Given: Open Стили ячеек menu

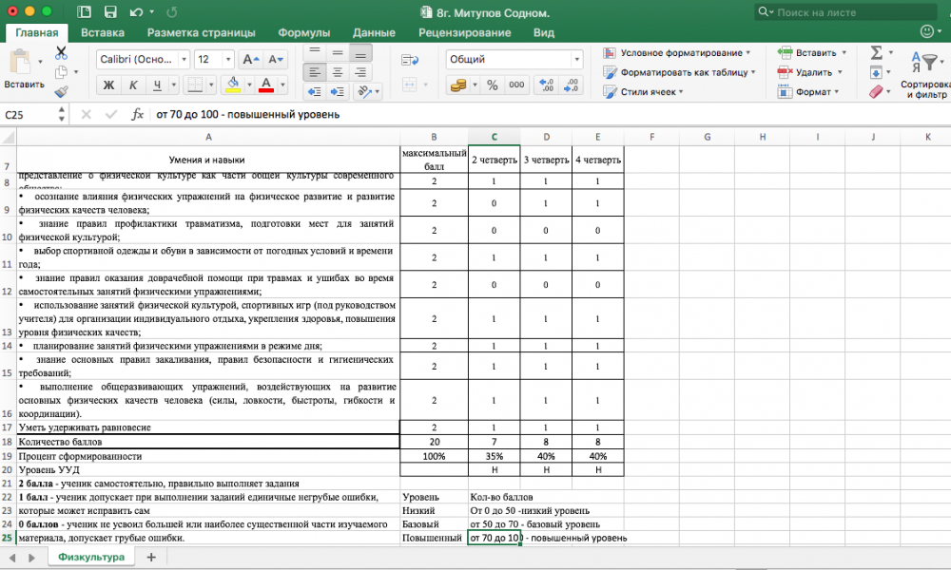Looking at the screenshot, I should (x=643, y=91).
